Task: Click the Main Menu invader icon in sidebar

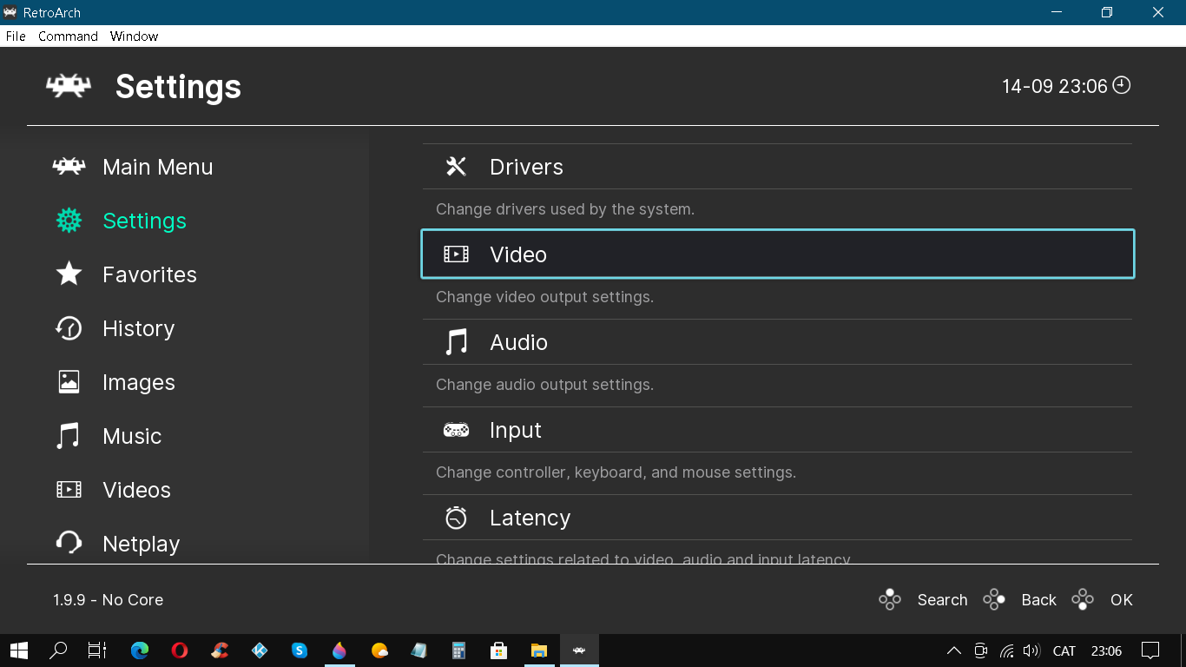Action: 69,167
